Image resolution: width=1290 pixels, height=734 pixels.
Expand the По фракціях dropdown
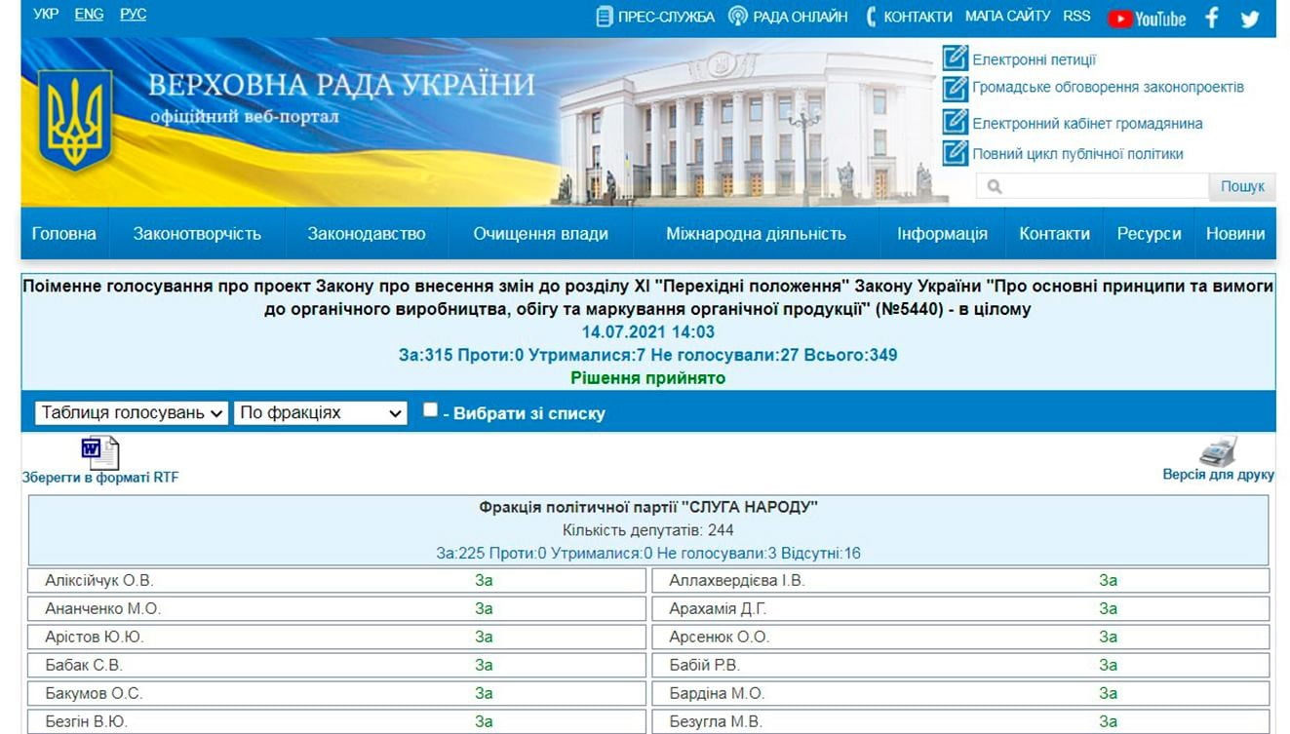click(x=320, y=413)
